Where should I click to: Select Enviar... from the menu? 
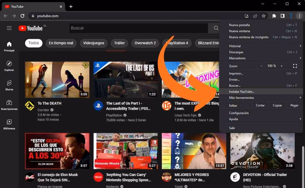[261, 80]
